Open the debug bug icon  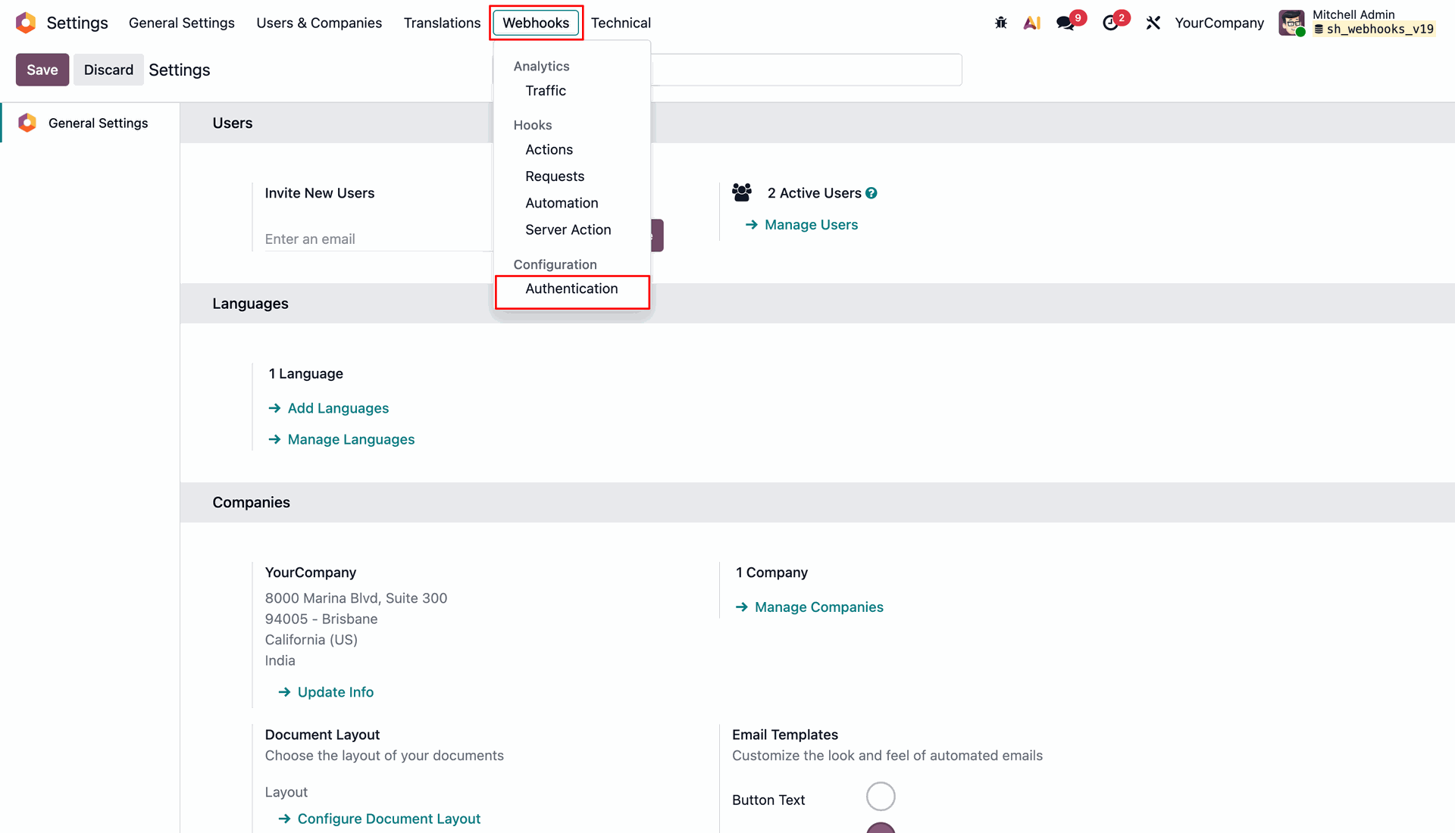[x=1001, y=23]
